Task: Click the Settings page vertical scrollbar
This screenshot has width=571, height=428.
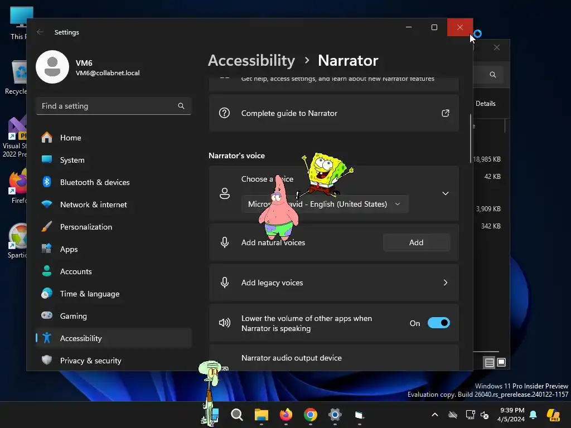Action: tap(471, 139)
